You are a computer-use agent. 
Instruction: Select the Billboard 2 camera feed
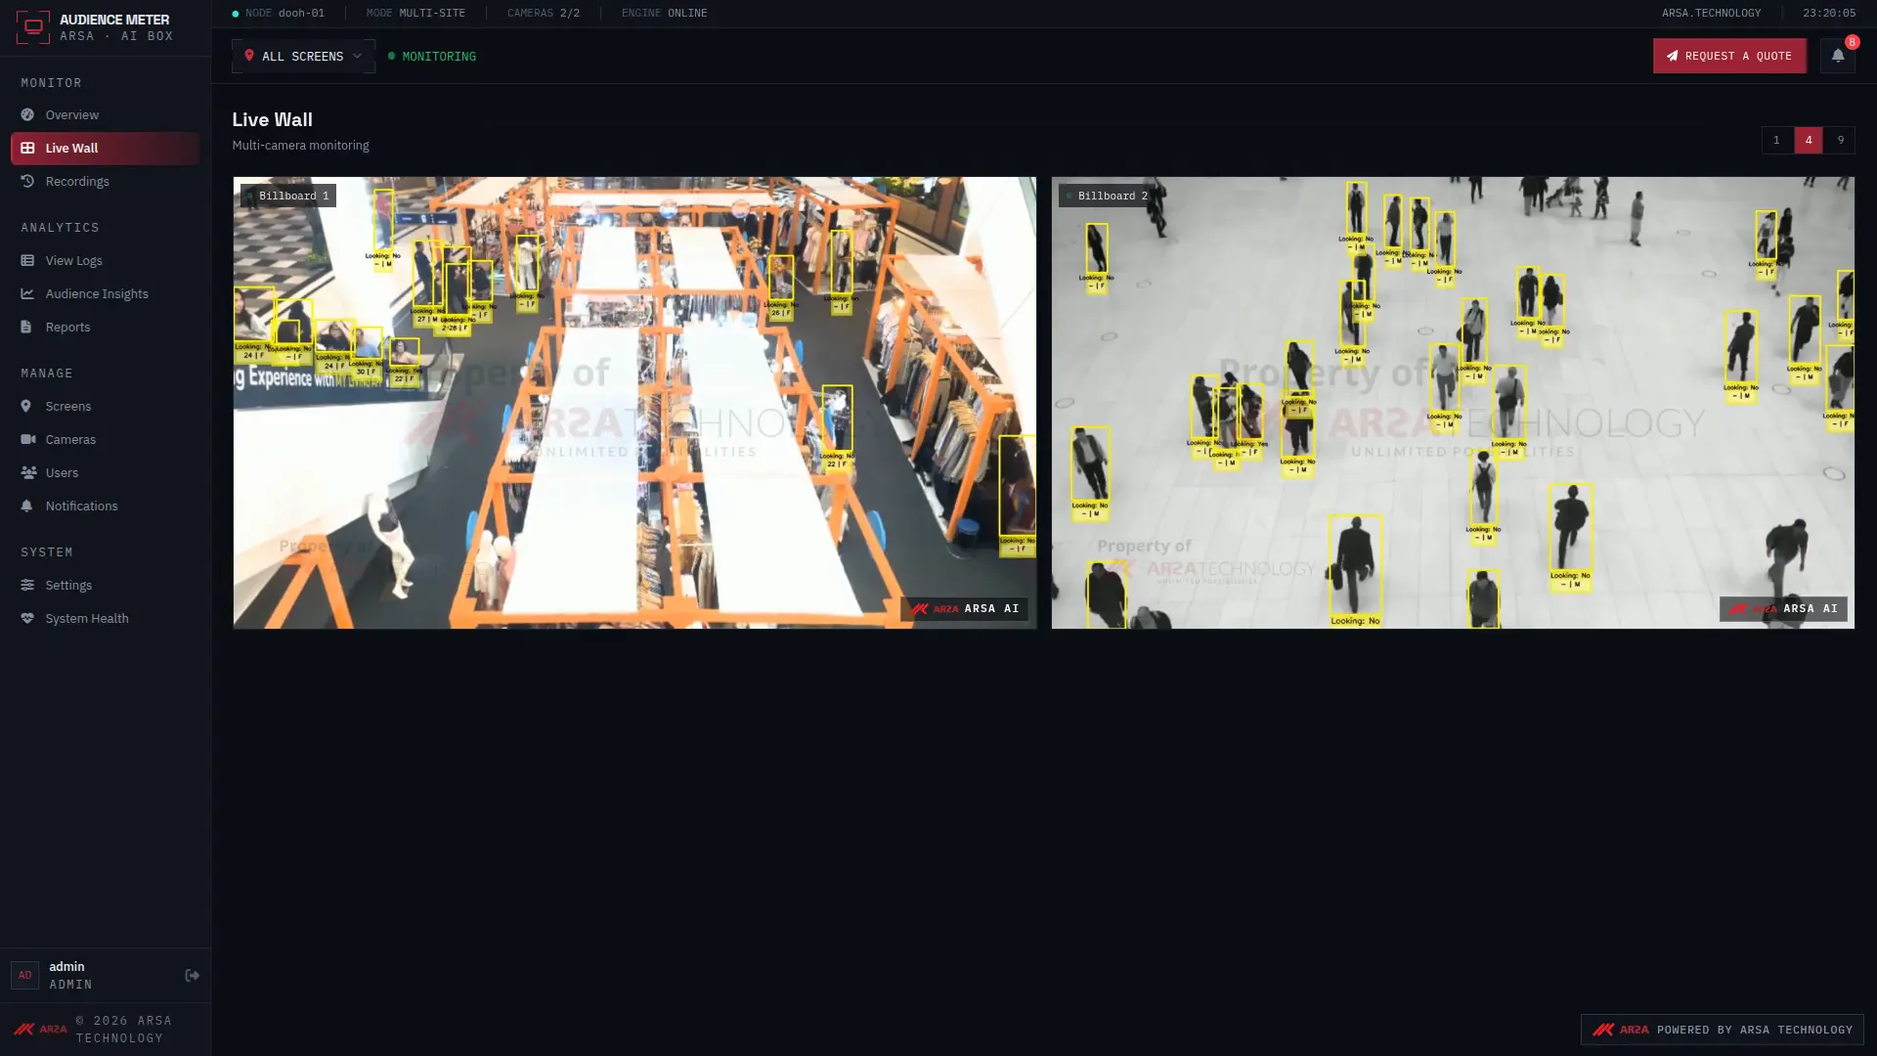[x=1453, y=403]
